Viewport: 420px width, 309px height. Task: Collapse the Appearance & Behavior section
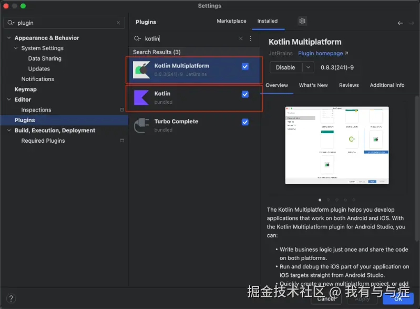9,38
